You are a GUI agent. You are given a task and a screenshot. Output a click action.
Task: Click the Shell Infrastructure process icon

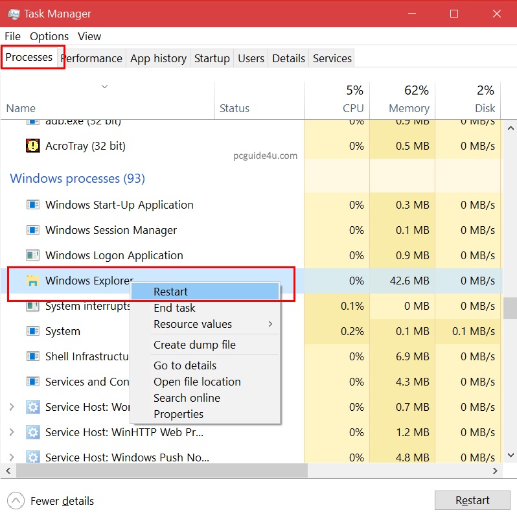32,356
